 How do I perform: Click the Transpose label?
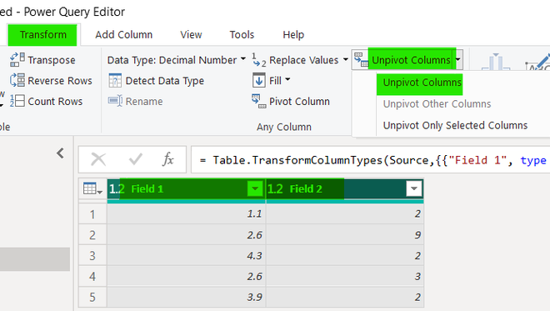[x=51, y=60]
